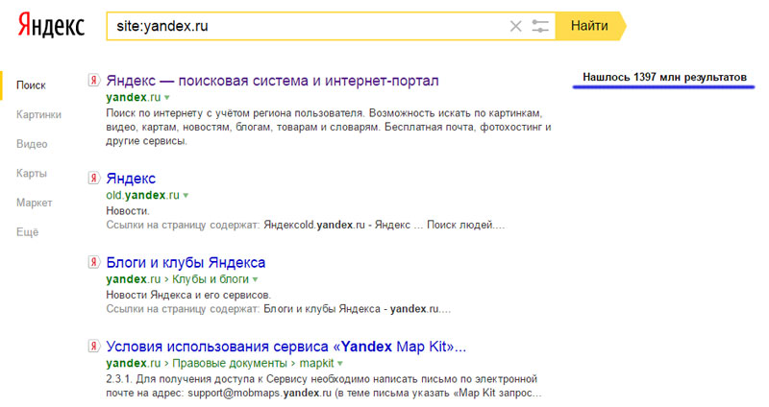
Task: Click the snippet Новости Яндекса и его сервисов.
Action: 188,296
